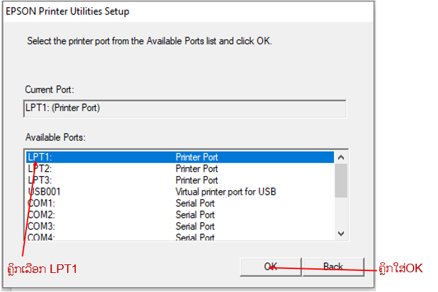Pick the LPT3 printer port row
Image resolution: width=438 pixels, height=292 pixels.
coord(99,180)
